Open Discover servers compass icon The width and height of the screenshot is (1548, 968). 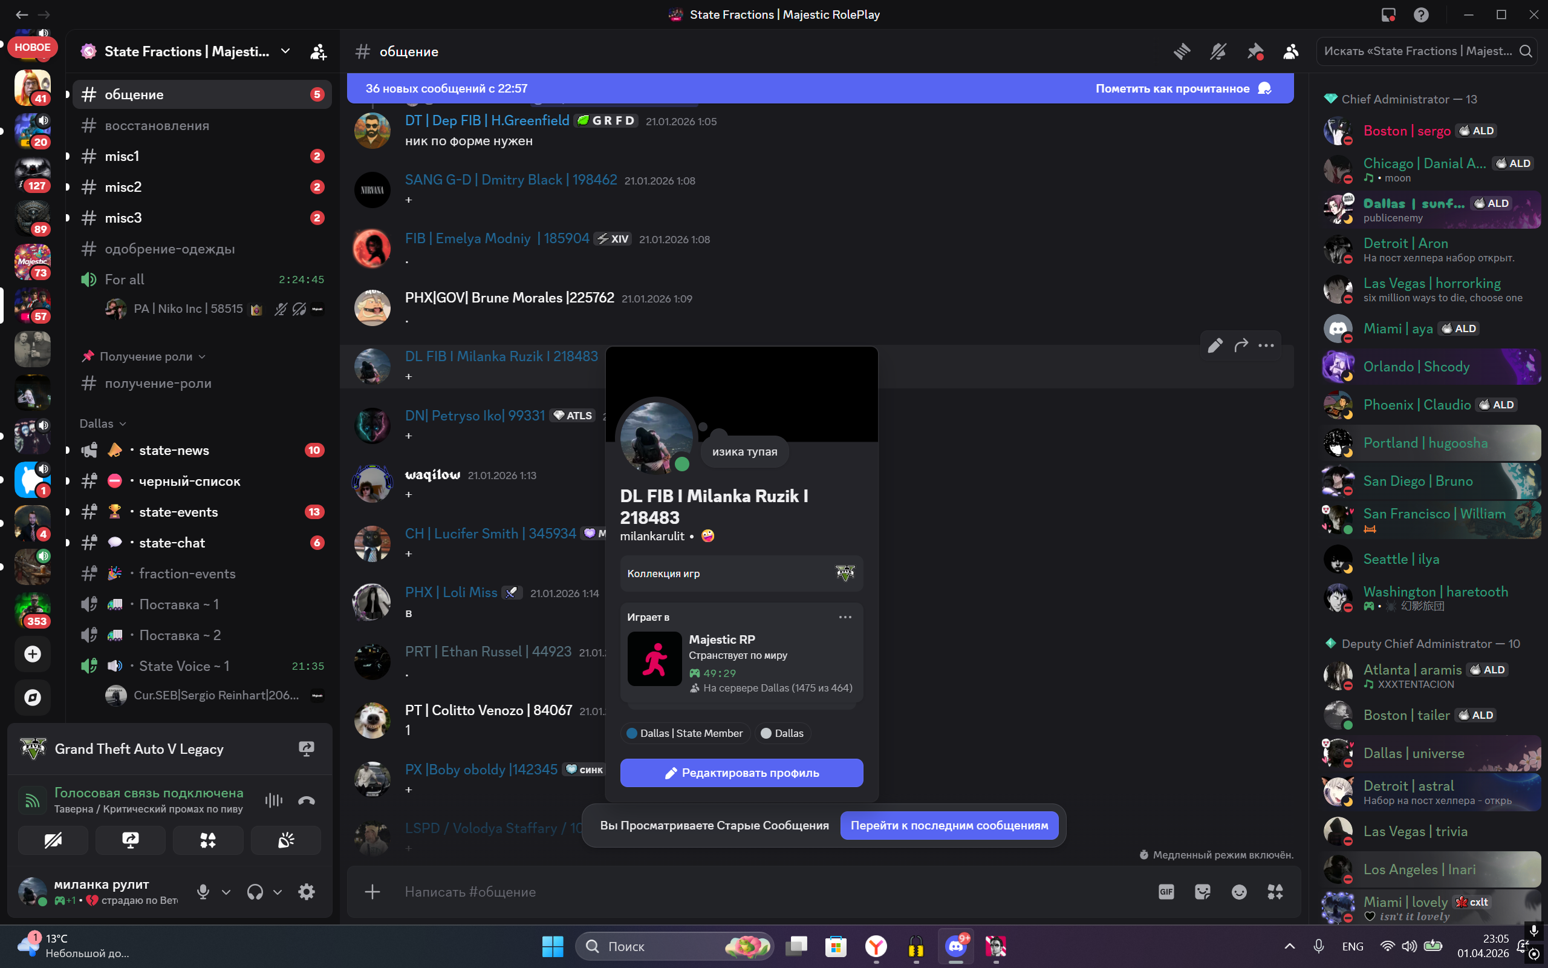(x=33, y=697)
